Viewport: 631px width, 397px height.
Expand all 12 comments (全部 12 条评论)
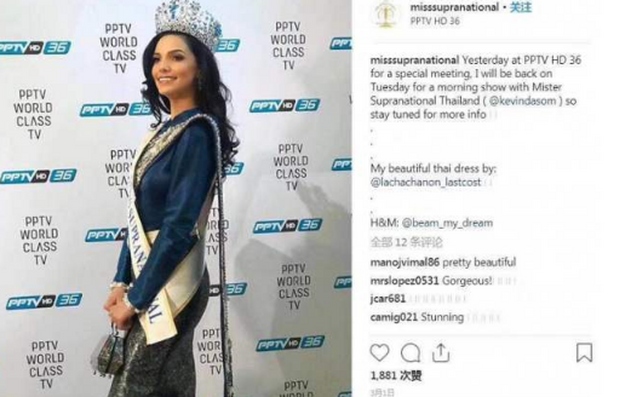coord(406,242)
